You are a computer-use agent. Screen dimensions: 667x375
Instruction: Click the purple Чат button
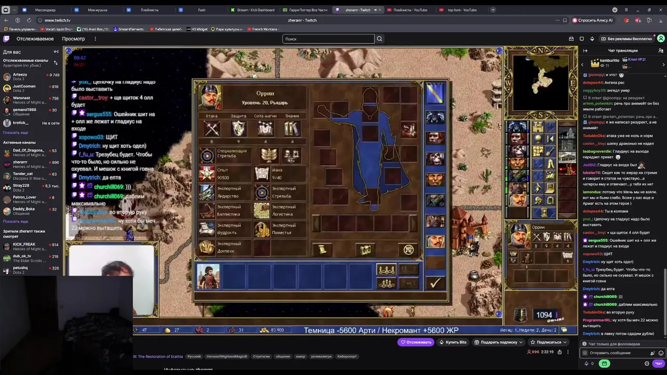click(x=659, y=364)
